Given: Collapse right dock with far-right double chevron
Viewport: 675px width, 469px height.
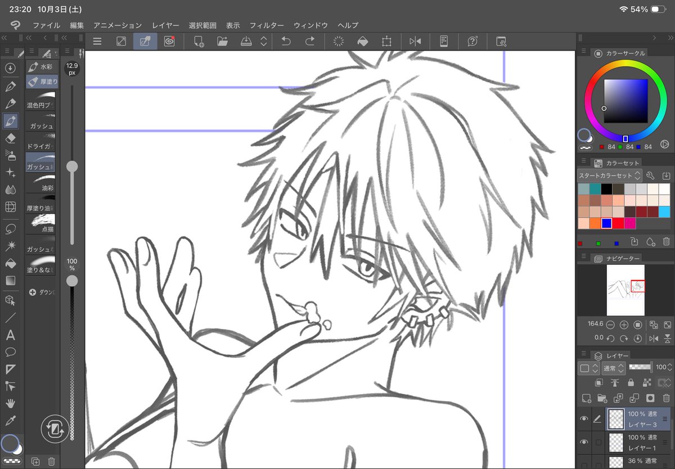Looking at the screenshot, I should tap(670, 38).
